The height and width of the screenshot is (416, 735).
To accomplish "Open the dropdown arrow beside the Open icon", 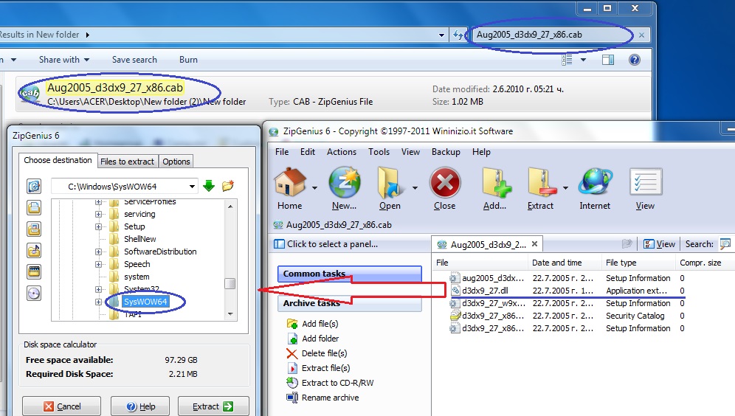I will point(415,188).
